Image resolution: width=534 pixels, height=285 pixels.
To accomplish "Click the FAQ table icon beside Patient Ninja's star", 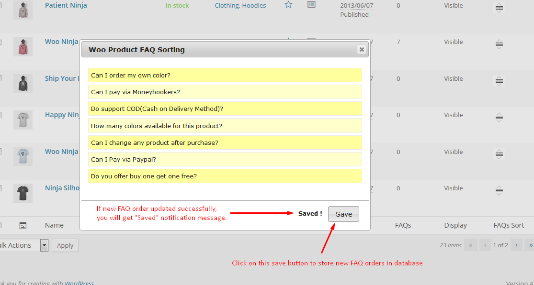I will 311,4.
